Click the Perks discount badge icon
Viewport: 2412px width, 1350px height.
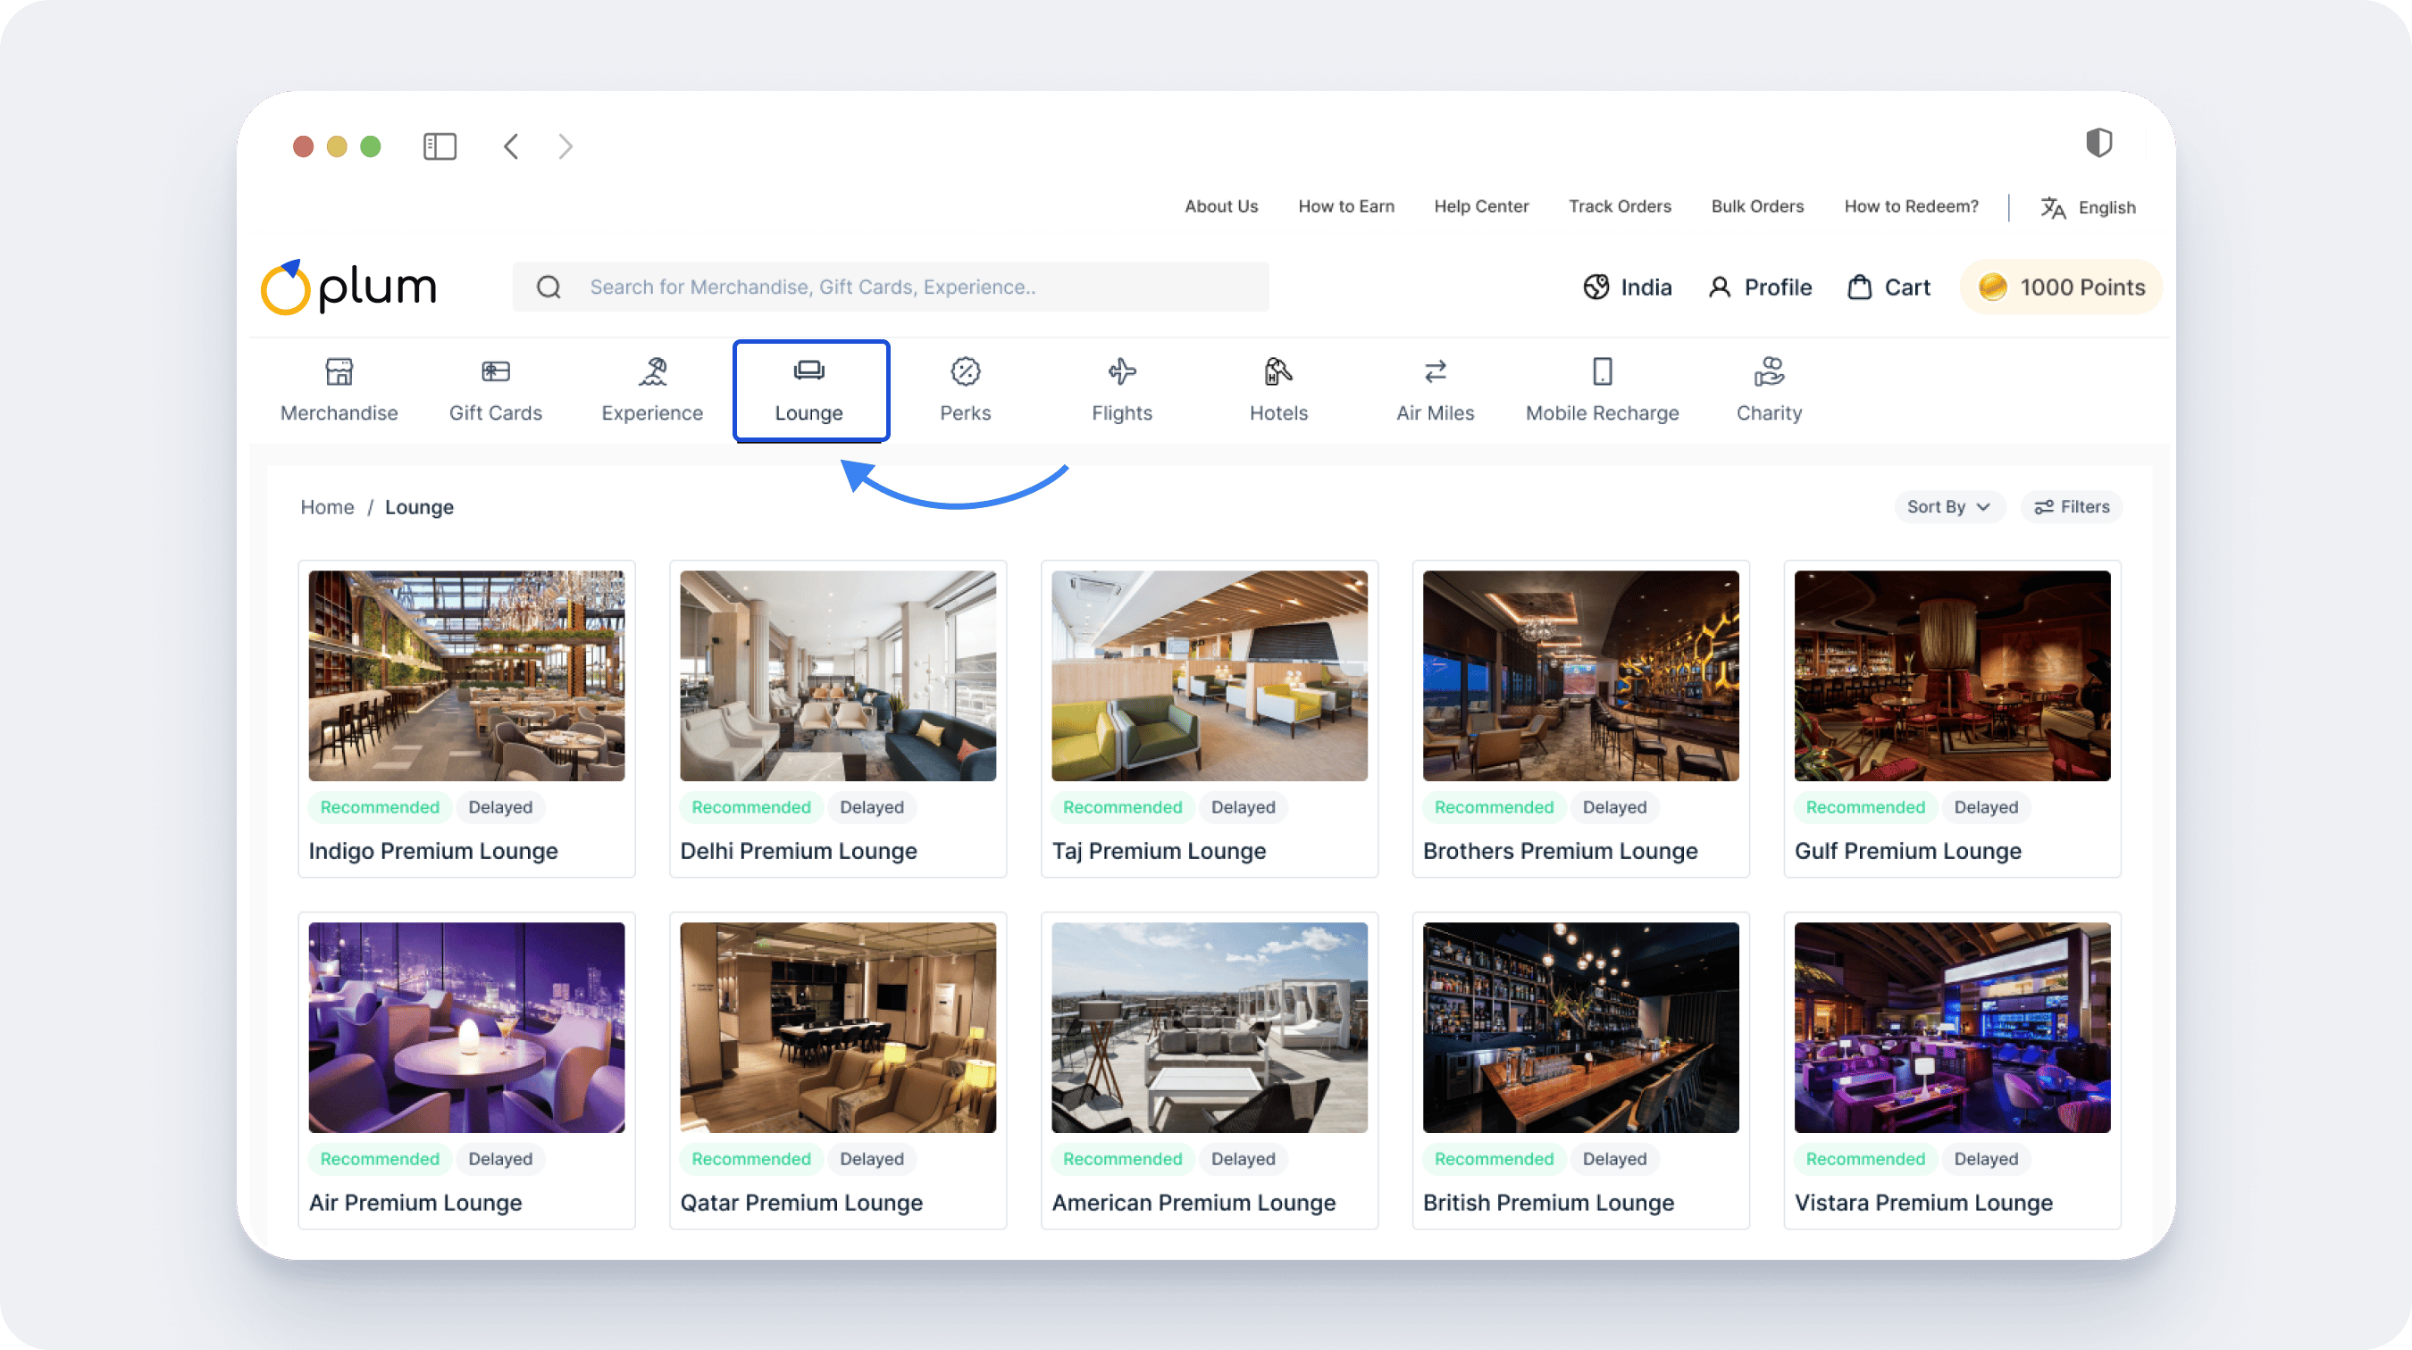966,371
